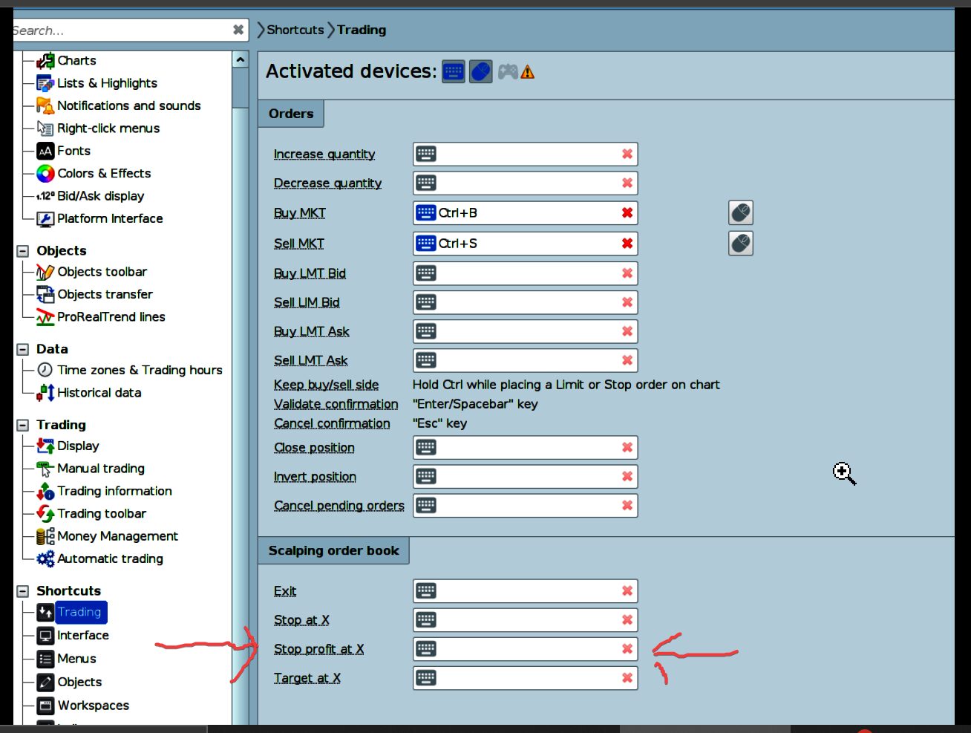Select the Trading Display icon

click(x=45, y=446)
